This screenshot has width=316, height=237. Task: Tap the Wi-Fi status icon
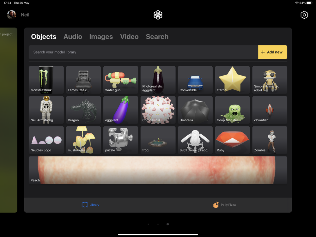tap(297, 3)
